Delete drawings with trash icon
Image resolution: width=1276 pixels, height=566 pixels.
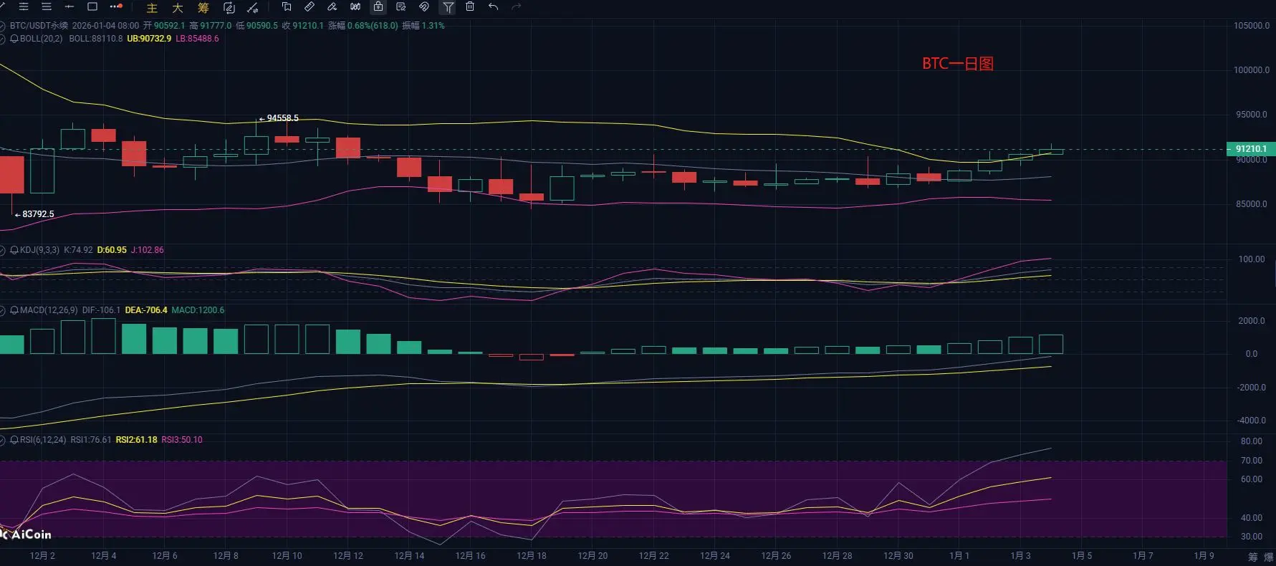(x=470, y=6)
